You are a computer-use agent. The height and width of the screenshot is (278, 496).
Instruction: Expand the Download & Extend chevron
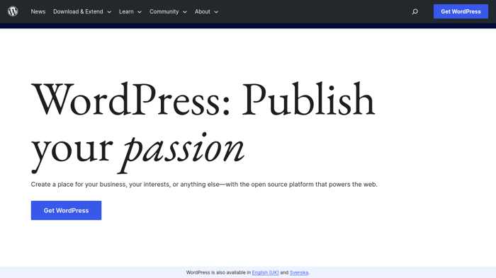109,12
